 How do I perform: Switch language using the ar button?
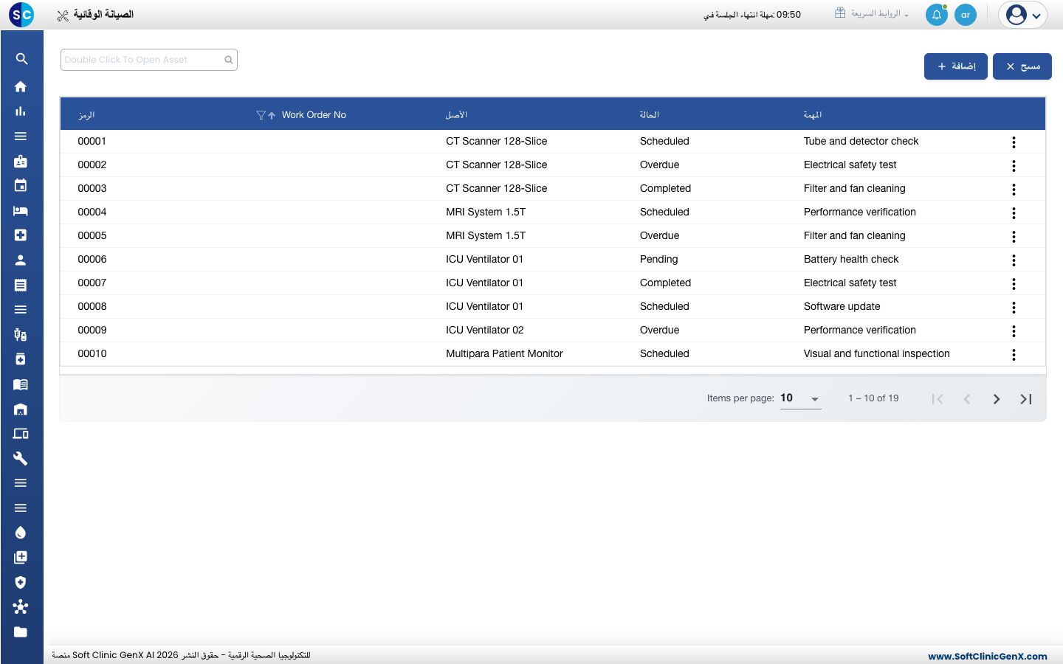coord(966,15)
